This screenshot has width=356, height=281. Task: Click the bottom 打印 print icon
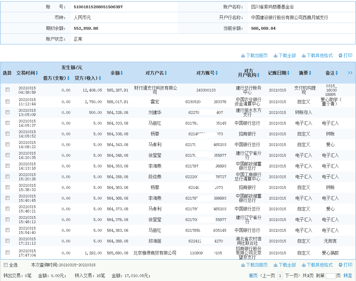[340, 265]
